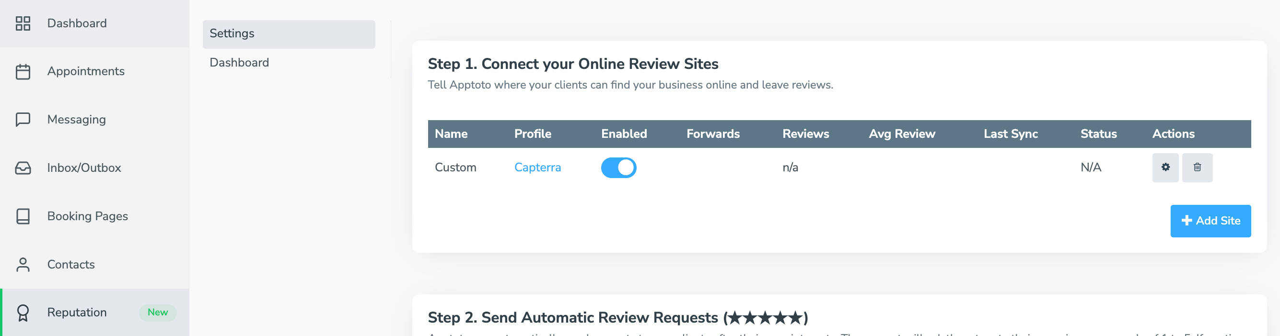Click the Dashboard grid icon in sidebar
Screen dimensions: 1280x336
click(23, 23)
